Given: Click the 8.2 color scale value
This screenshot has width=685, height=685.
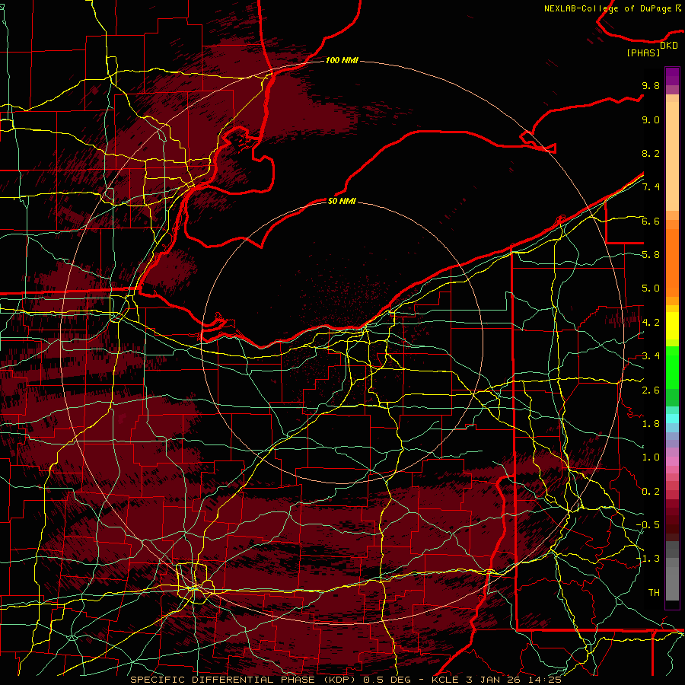Looking at the screenshot, I should [651, 153].
